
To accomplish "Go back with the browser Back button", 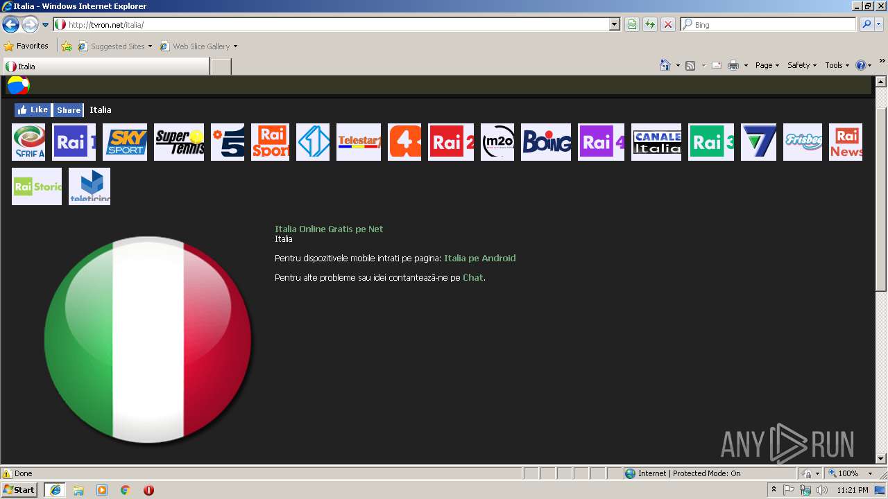I will click(10, 25).
